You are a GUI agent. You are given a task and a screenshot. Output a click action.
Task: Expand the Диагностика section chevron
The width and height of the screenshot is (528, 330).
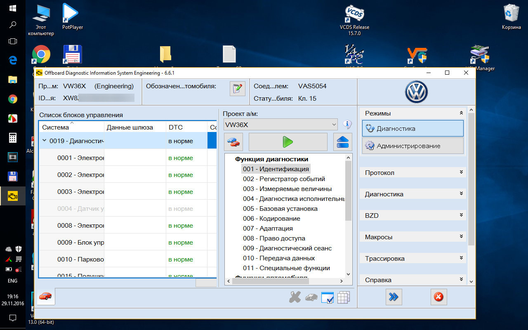click(461, 193)
